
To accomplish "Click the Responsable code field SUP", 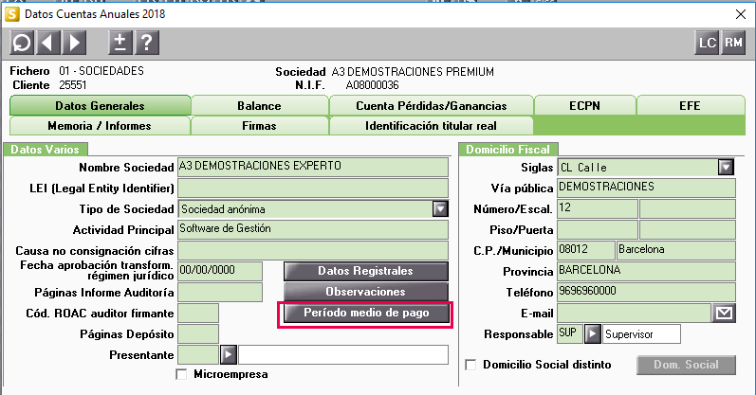I will pos(570,333).
